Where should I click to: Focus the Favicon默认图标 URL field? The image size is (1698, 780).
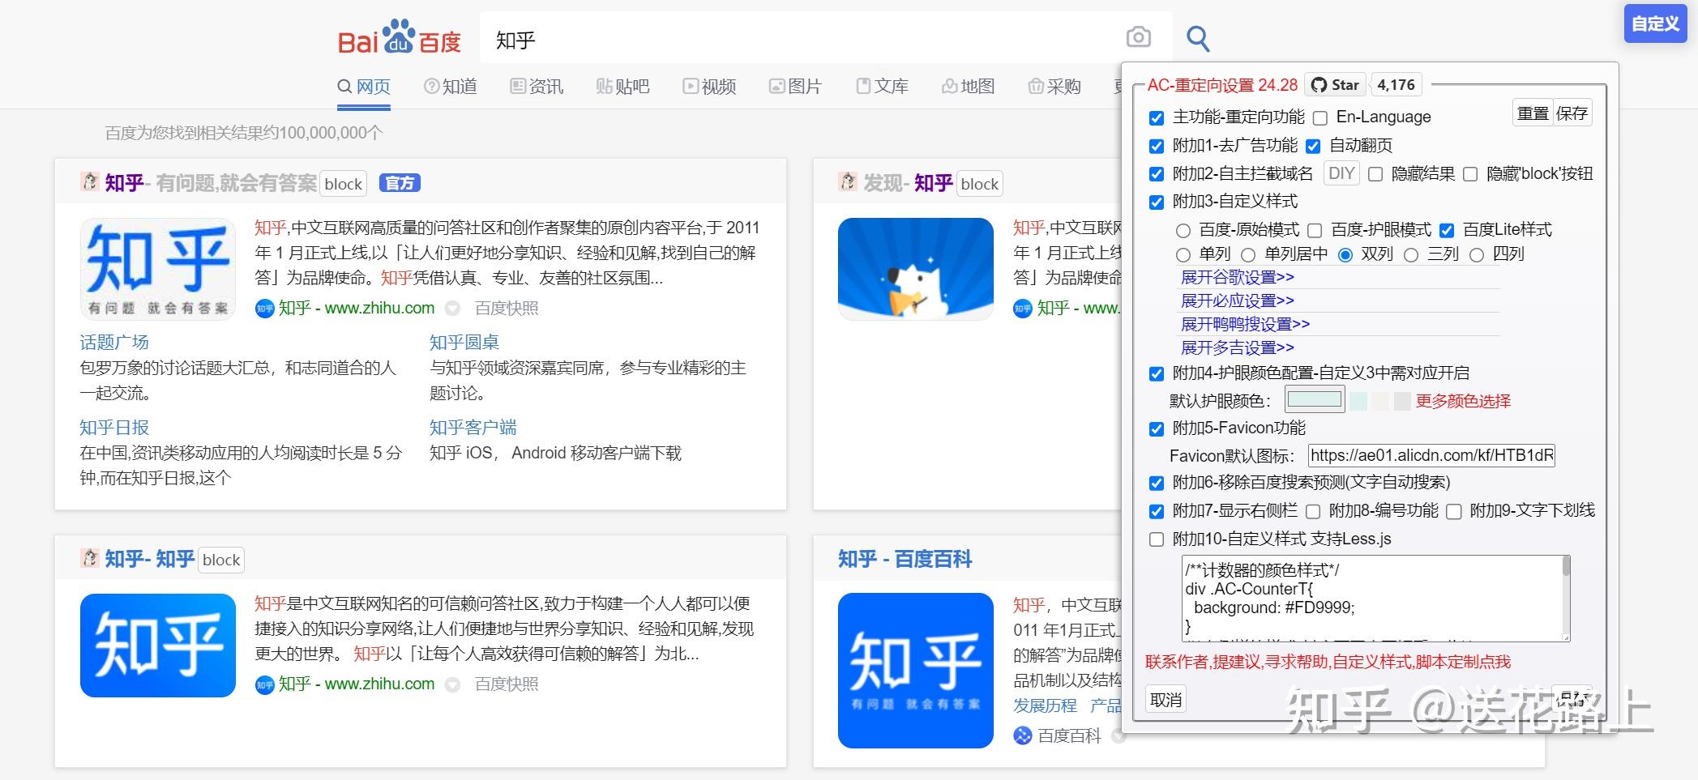point(1431,455)
